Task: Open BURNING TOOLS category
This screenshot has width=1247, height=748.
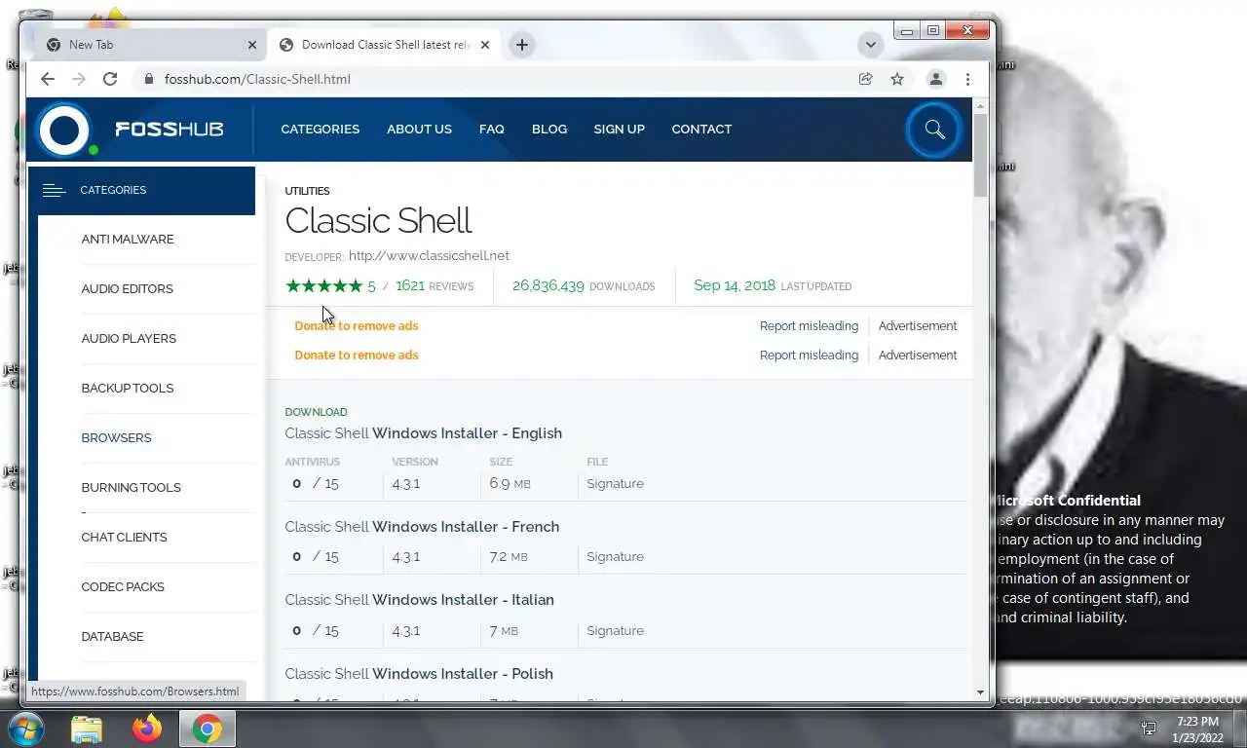Action: [x=132, y=487]
